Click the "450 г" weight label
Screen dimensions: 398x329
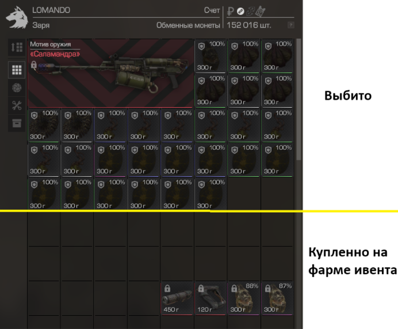coord(171,309)
